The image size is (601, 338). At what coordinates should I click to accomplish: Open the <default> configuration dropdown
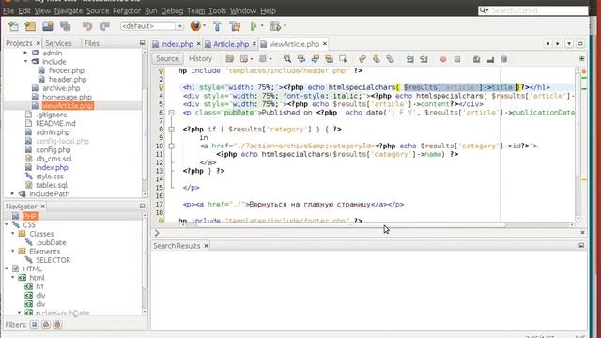(179, 26)
